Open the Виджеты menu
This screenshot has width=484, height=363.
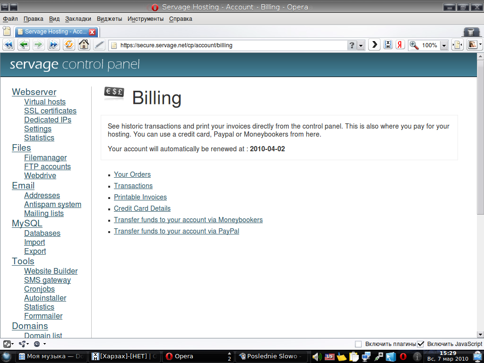(109, 19)
